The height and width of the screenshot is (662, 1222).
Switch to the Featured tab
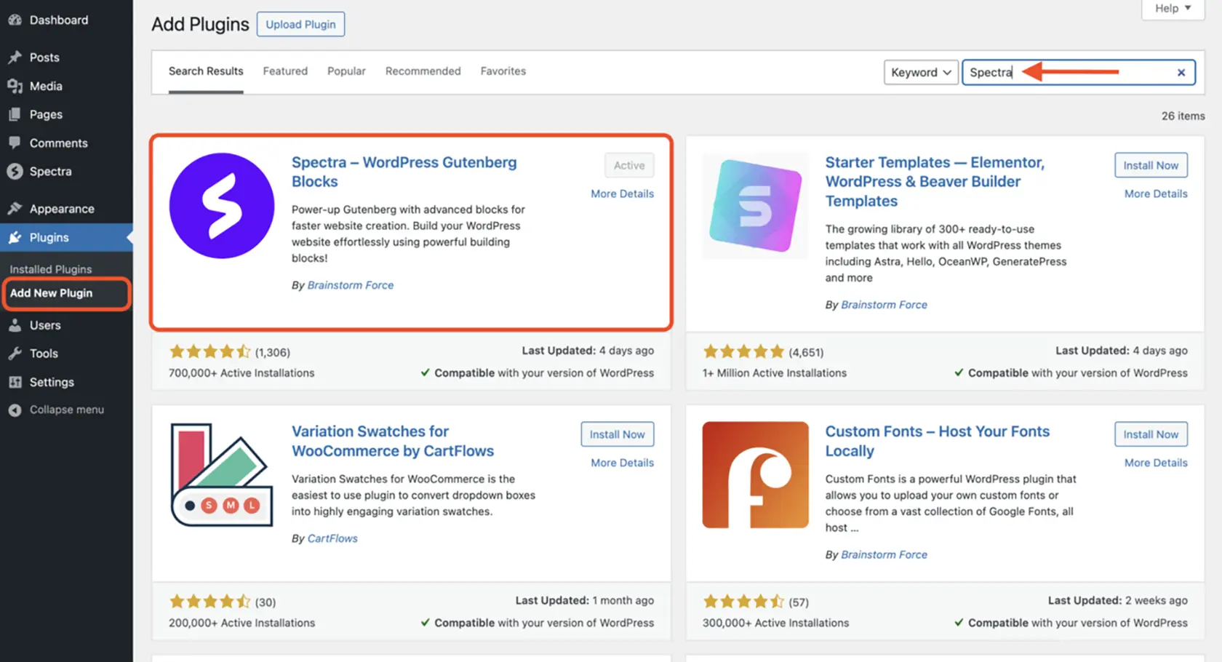[x=285, y=71]
